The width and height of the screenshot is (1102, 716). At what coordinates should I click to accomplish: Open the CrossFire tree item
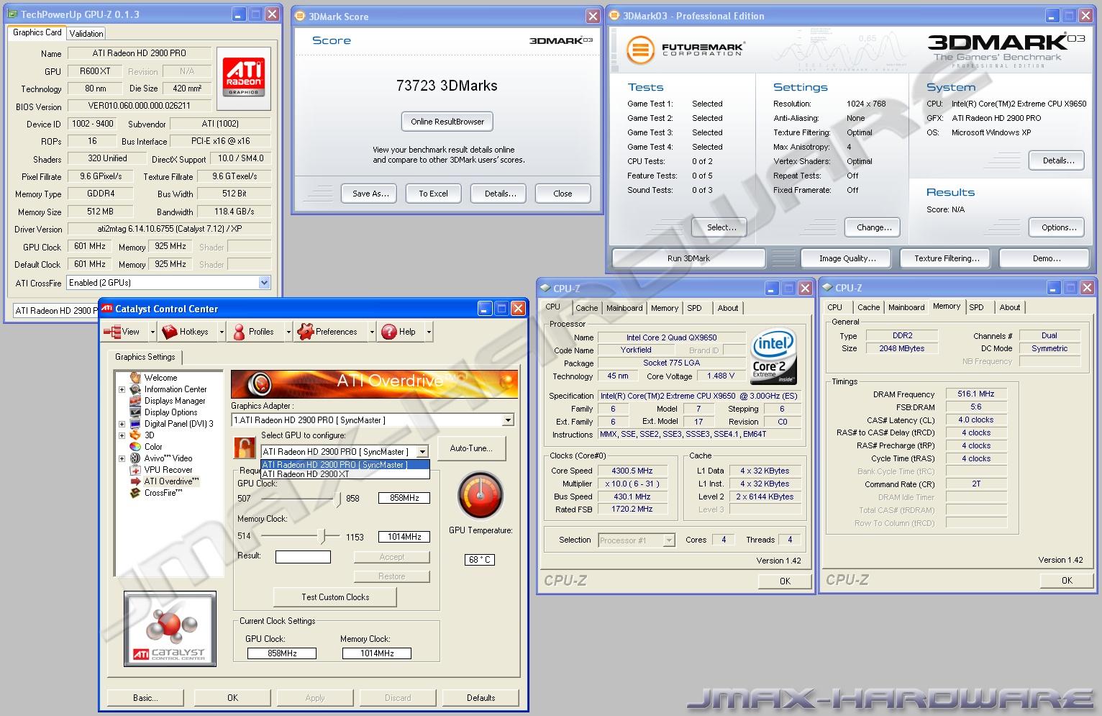[163, 493]
